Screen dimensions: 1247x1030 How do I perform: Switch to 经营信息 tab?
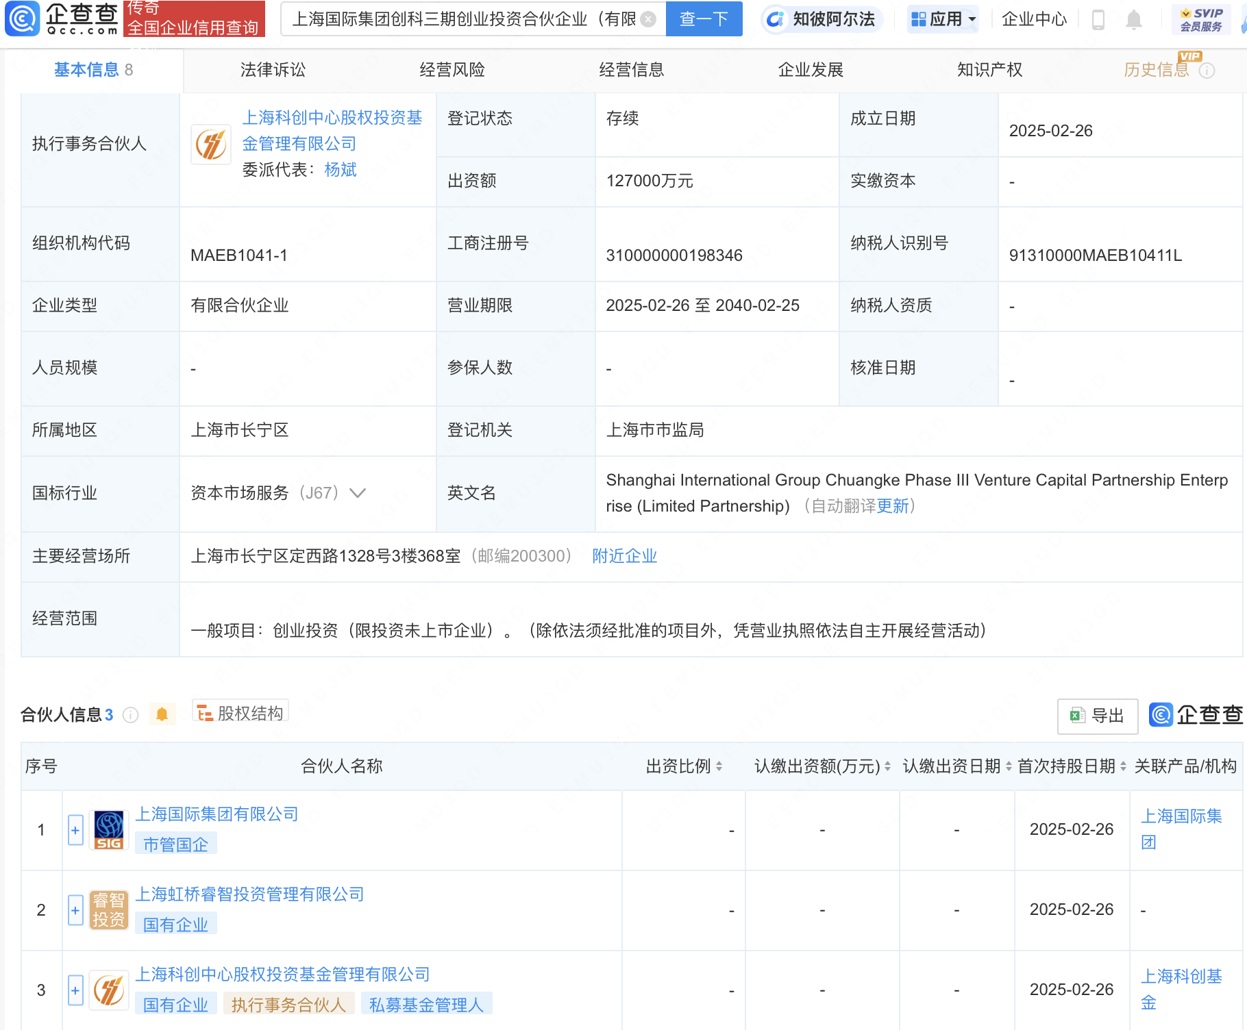(631, 70)
